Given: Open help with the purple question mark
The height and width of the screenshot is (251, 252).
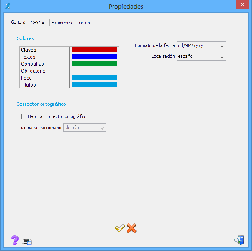Looking at the screenshot, I should click(15, 240).
